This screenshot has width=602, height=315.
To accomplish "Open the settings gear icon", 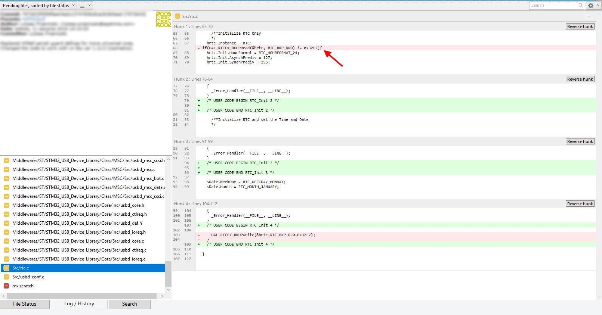I will (591, 6).
